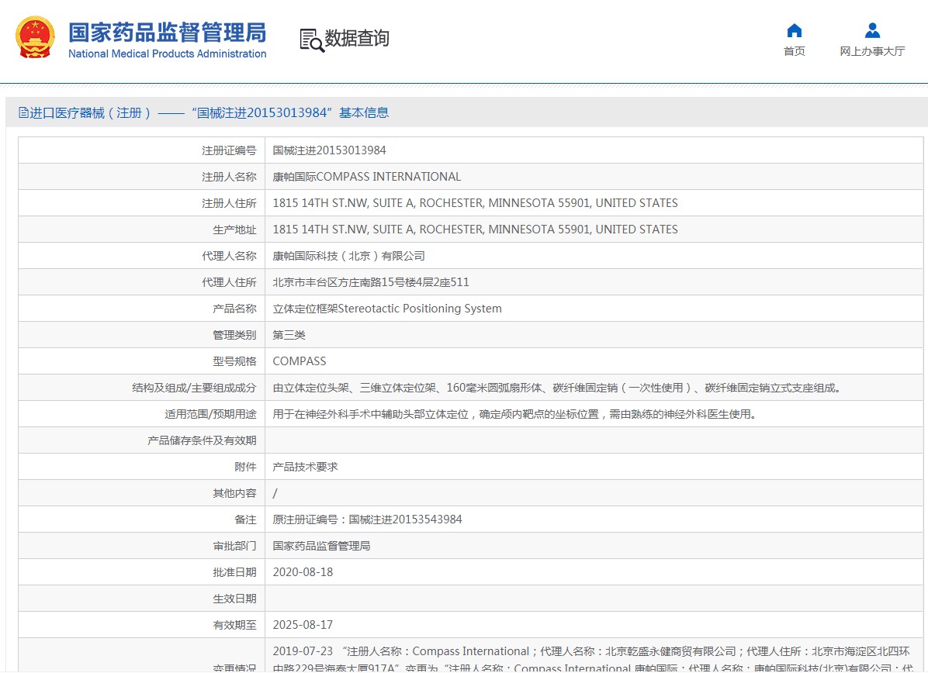
Task: Click agent name 康帕国际科技（北京）有限公司
Action: [x=348, y=256]
